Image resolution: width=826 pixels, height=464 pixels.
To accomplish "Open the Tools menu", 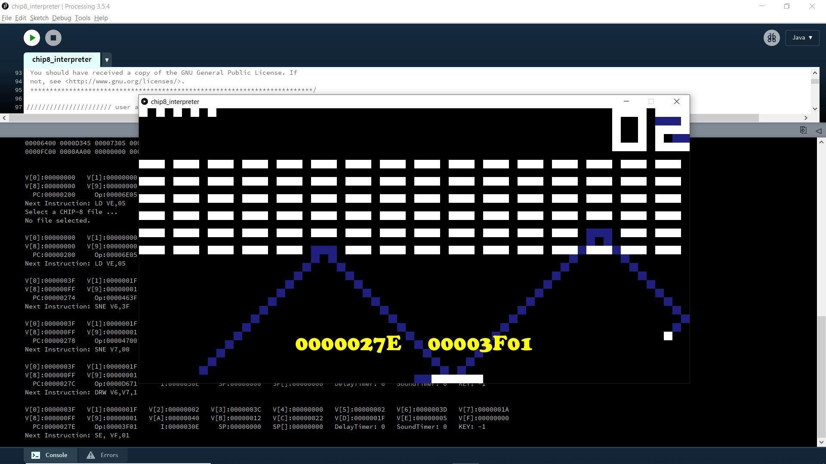I will coord(82,18).
